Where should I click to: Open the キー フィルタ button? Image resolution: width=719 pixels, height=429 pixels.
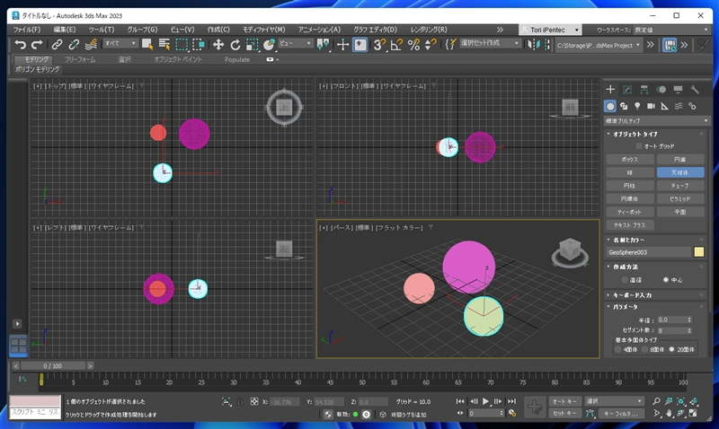pyautogui.click(x=620, y=413)
